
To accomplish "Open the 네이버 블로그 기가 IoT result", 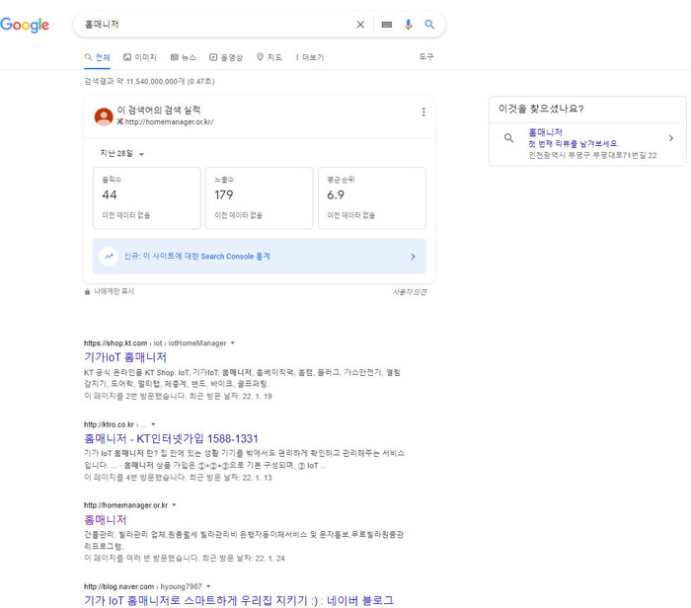I will (x=239, y=600).
